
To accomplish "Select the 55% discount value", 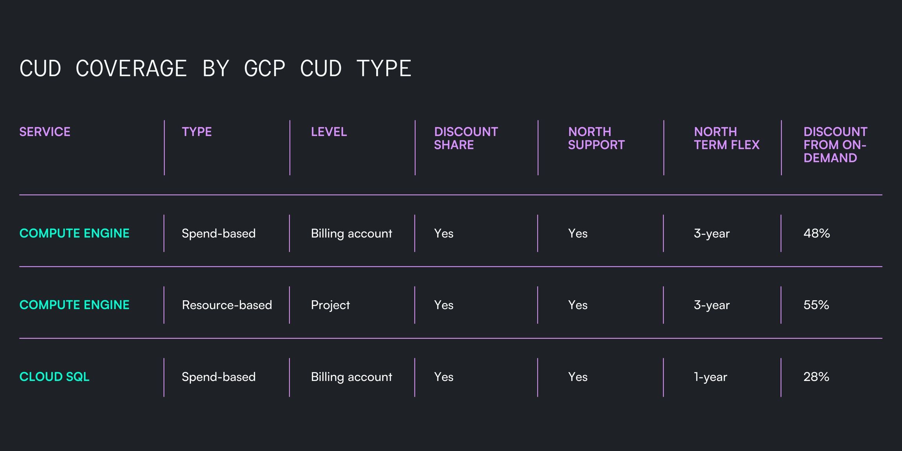I will (816, 305).
